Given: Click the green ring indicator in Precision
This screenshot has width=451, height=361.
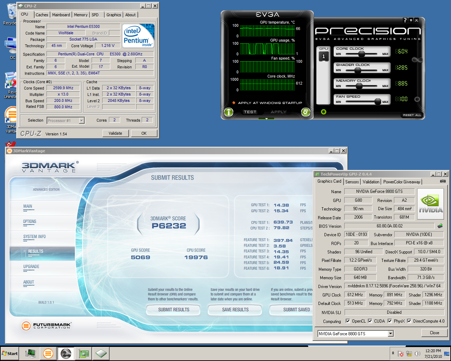Looking at the screenshot, I should [x=323, y=112].
